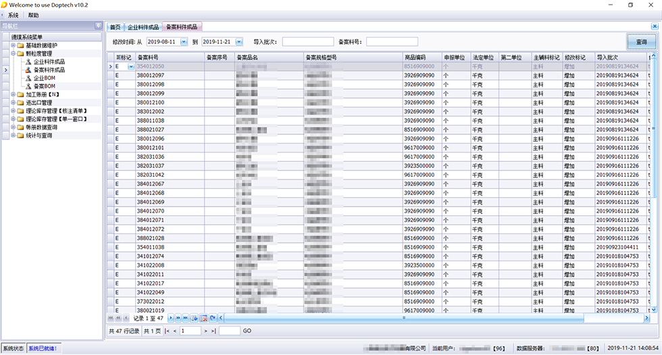Open 企业料件成品 item in navigation tree

49,61
